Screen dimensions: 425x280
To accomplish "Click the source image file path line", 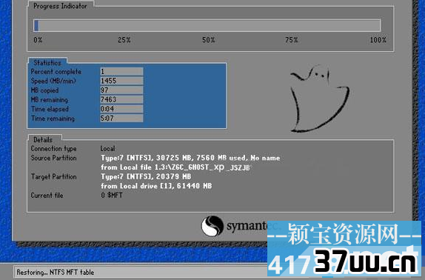I will (x=175, y=167).
